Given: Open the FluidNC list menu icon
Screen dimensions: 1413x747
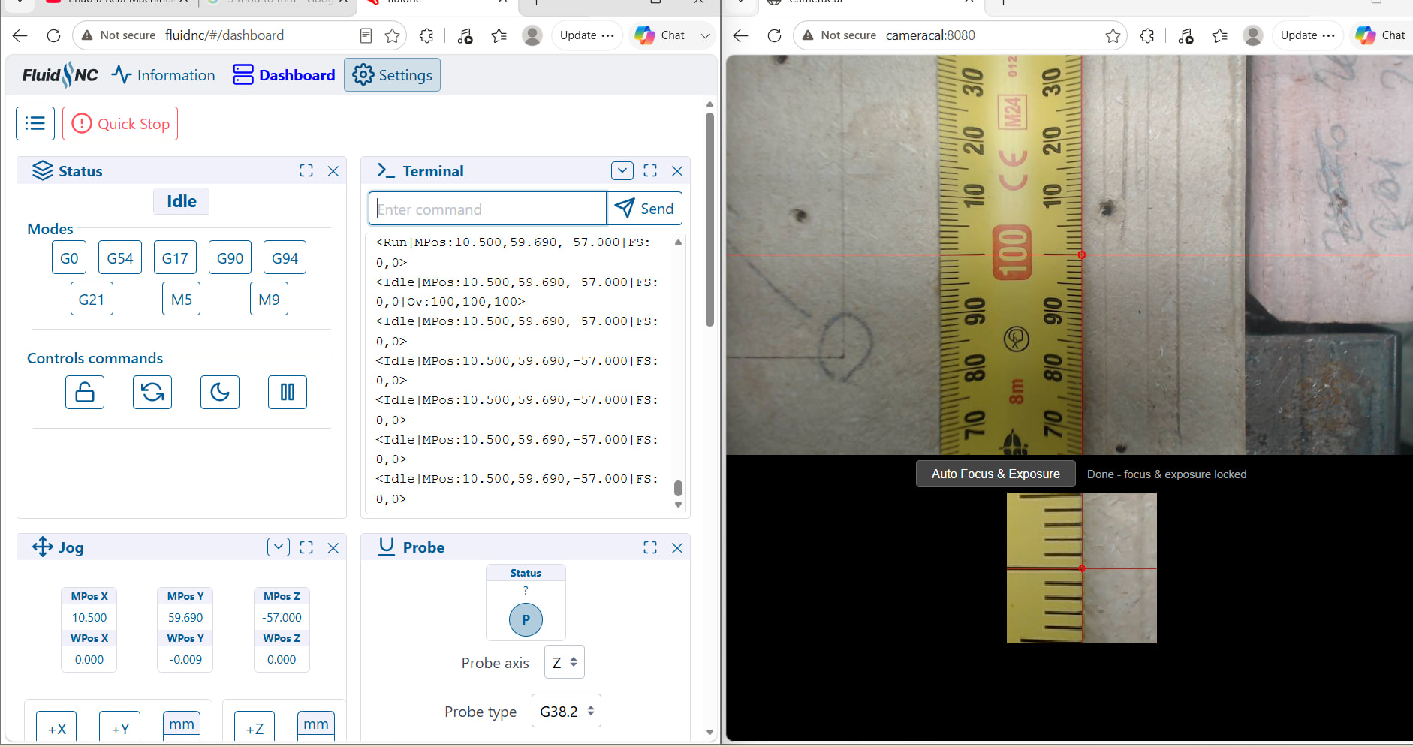Looking at the screenshot, I should 35,124.
